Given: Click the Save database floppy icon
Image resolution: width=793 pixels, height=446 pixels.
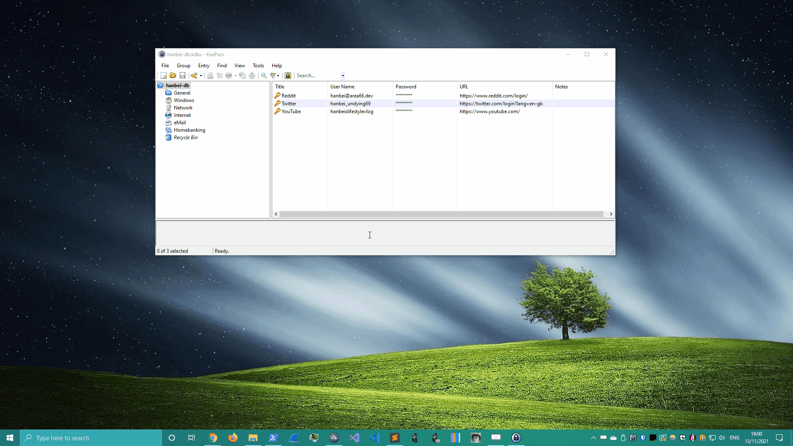Looking at the screenshot, I should [x=183, y=76].
